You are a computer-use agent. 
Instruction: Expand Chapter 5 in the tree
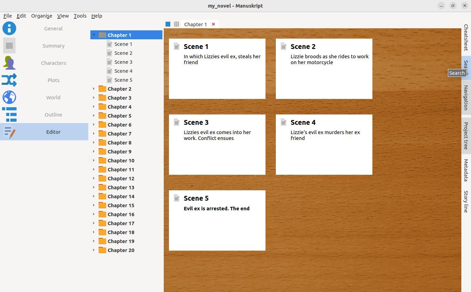pyautogui.click(x=93, y=115)
